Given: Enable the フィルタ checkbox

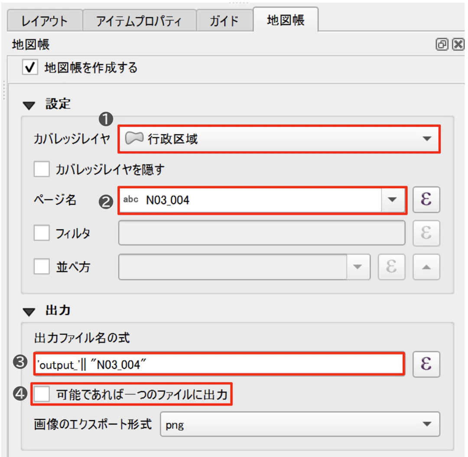Looking at the screenshot, I should (42, 233).
